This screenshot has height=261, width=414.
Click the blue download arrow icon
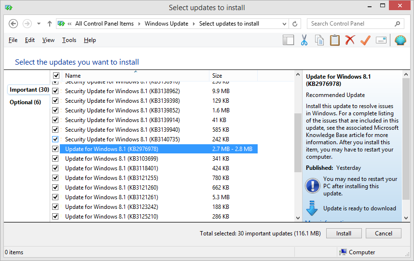pos(312,208)
